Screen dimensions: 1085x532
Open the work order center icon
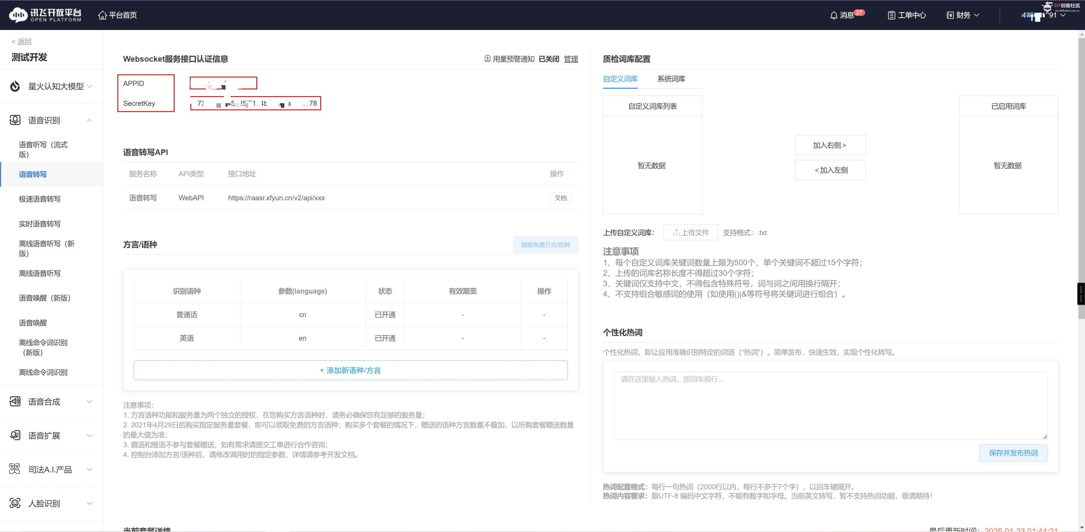(892, 15)
